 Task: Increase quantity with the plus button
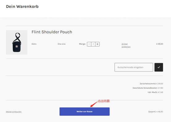click(x=98, y=44)
